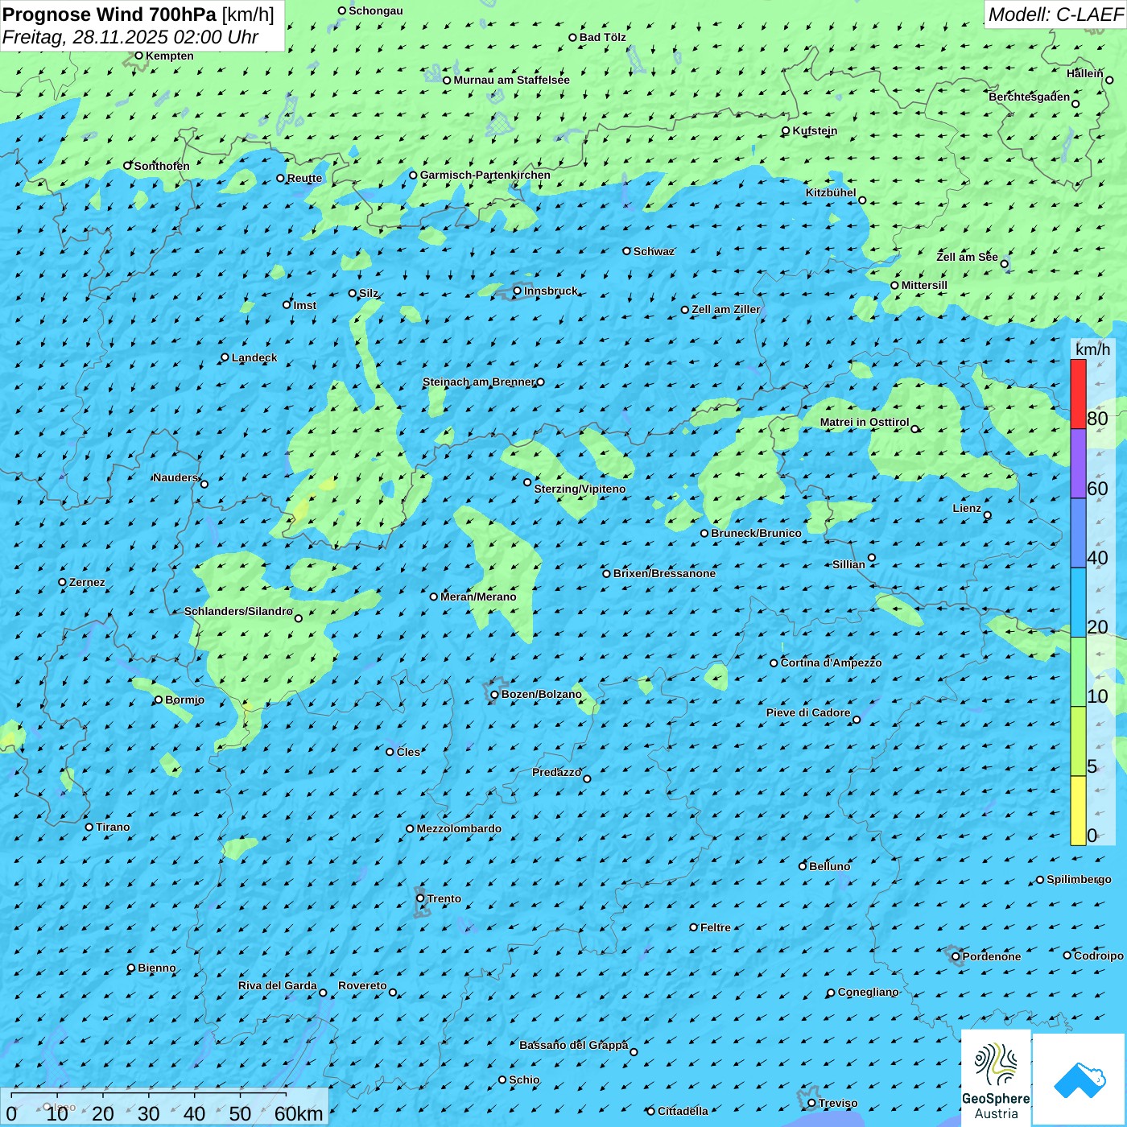Click the 'Sterzing/Vipiteno' label

pos(580,489)
